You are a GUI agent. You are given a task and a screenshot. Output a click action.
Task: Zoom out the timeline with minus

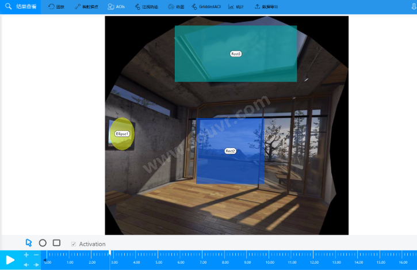tap(36, 255)
